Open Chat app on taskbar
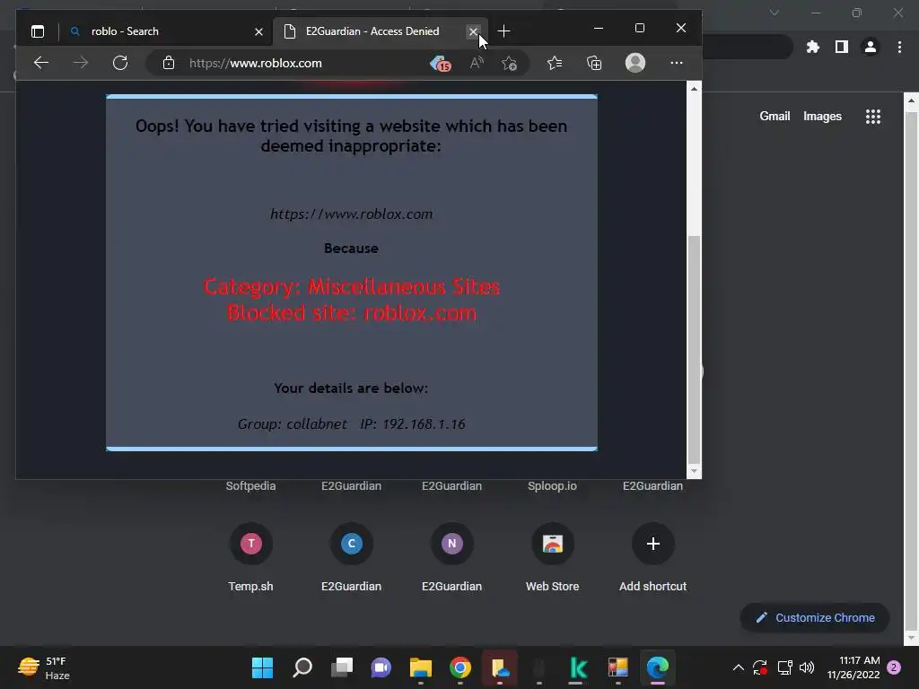 pos(381,667)
